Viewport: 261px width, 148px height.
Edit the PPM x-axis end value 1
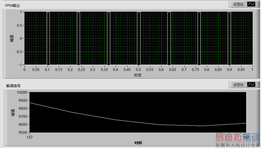pyautogui.click(x=252, y=70)
